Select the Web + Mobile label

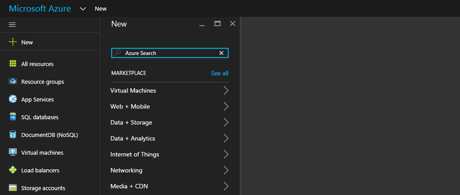[x=130, y=106]
